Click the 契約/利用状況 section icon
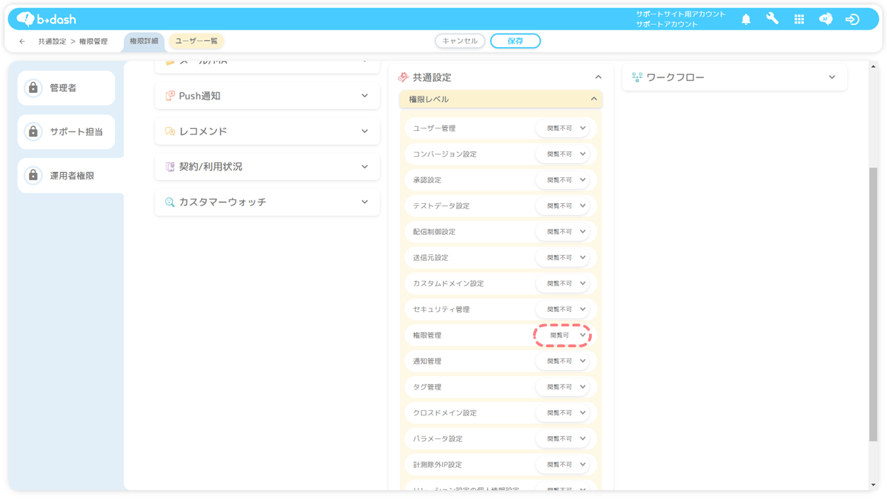This screenshot has width=887, height=499. coord(170,166)
